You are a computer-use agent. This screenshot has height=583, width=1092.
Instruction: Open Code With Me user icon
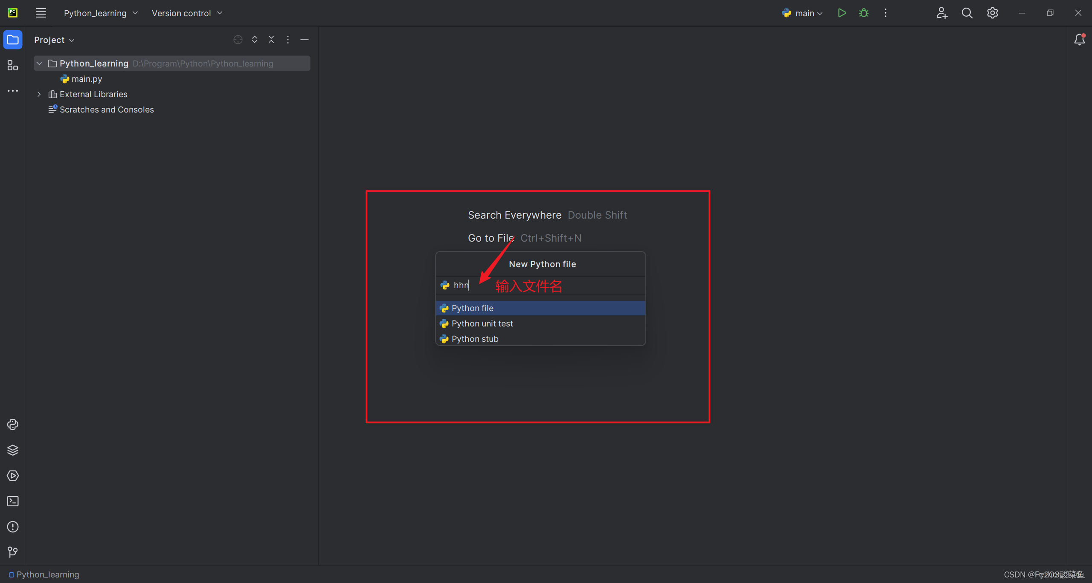click(x=942, y=13)
